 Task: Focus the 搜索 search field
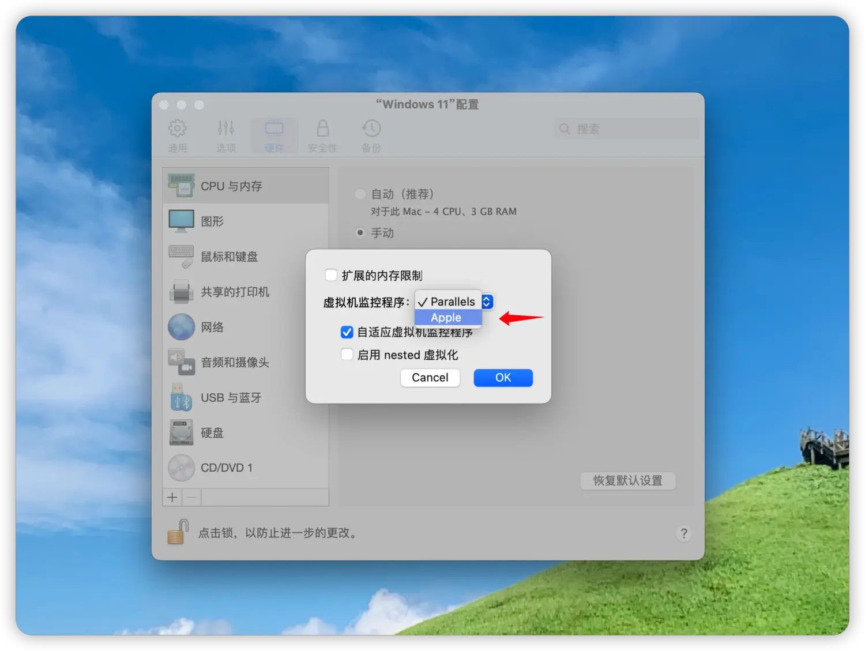click(626, 129)
